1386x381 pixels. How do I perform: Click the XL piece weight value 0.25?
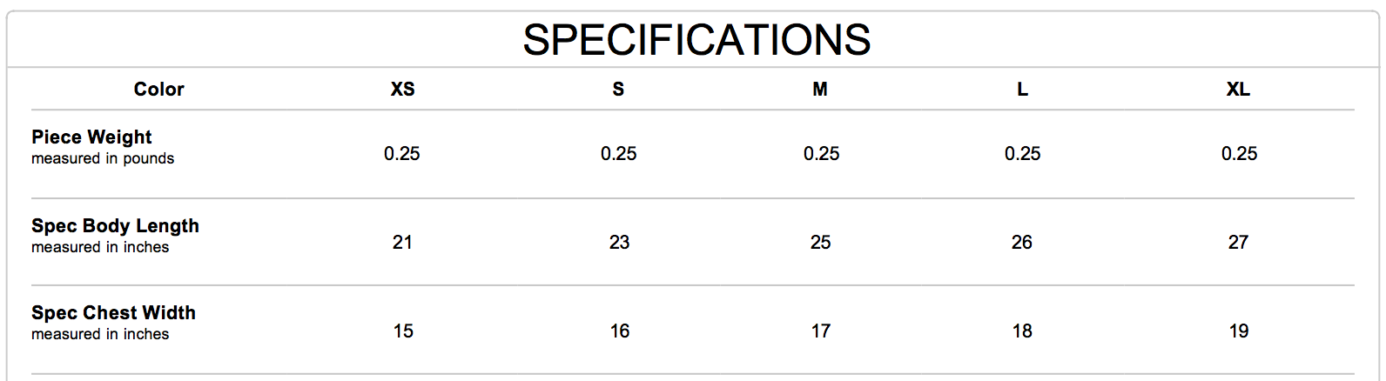1239,154
